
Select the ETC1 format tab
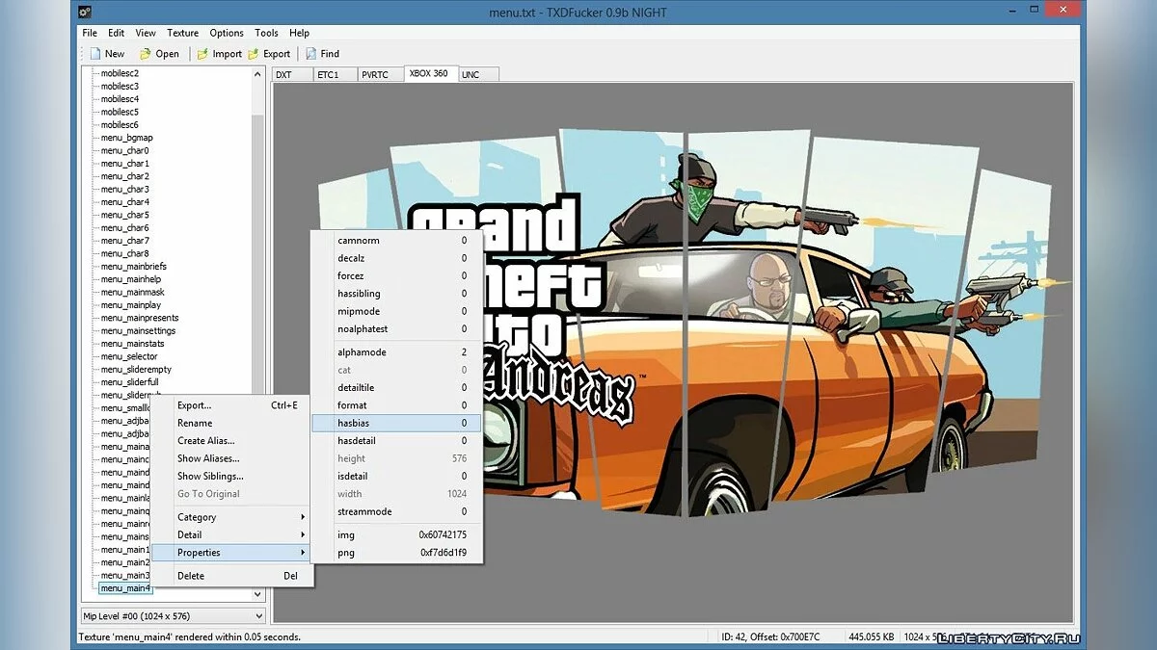click(329, 75)
